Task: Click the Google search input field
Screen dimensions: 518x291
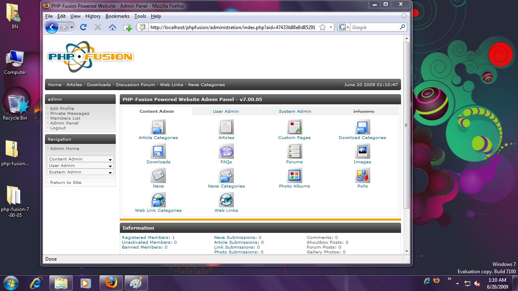Action: pyautogui.click(x=374, y=27)
